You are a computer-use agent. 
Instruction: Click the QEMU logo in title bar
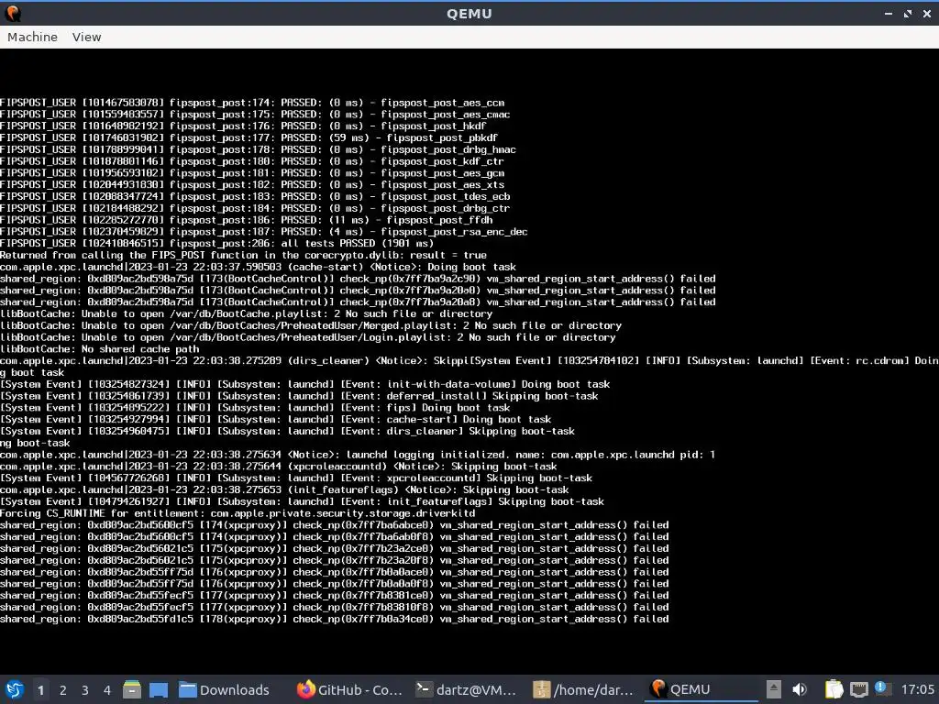(13, 13)
